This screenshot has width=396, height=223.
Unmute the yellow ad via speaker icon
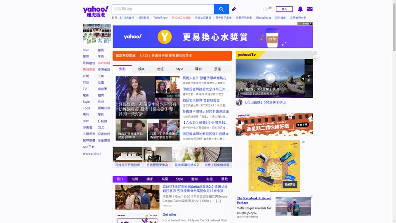252,187
